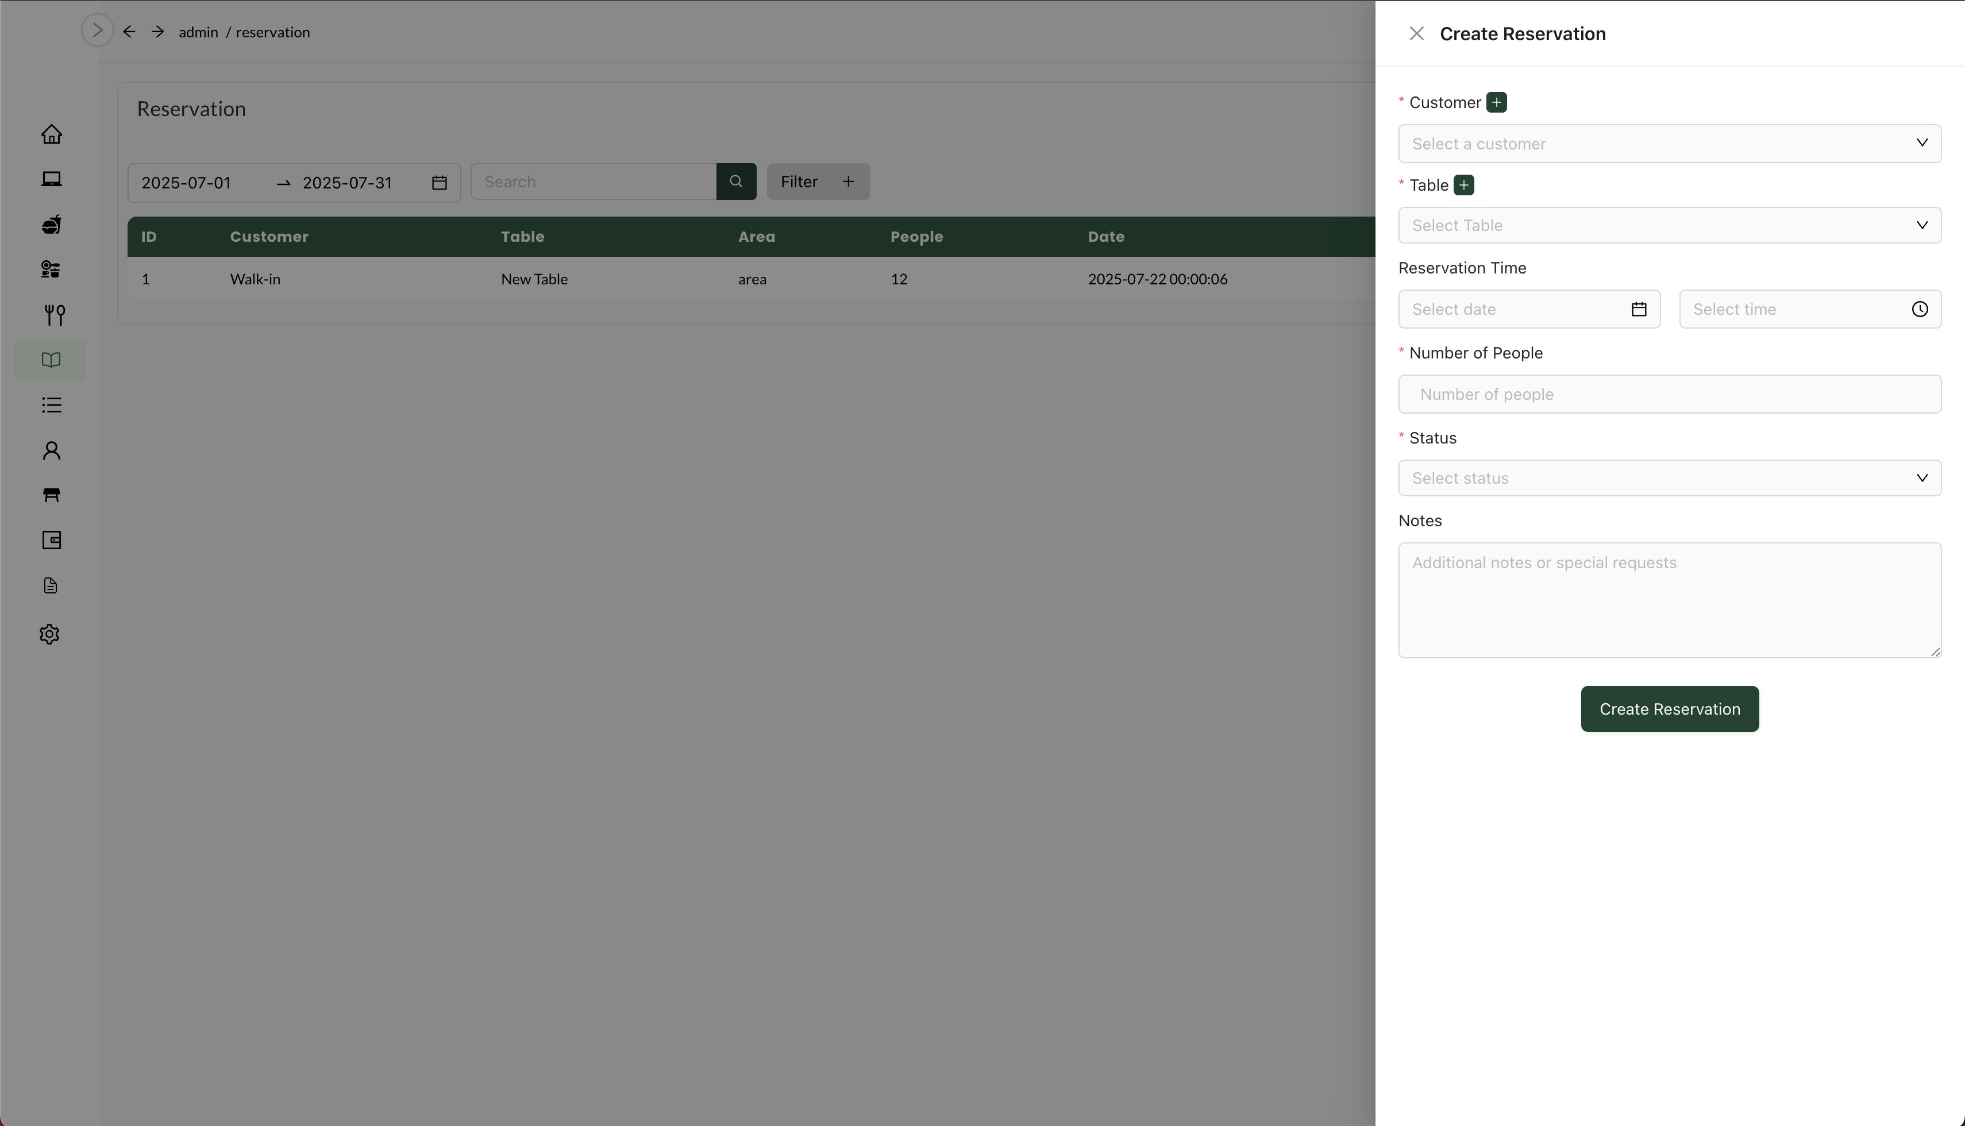Open settings gear in sidebar
This screenshot has height=1126, width=1965.
[49, 634]
